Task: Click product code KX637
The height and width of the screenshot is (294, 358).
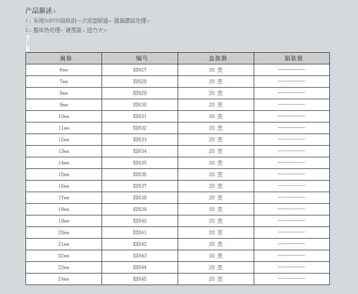Action: (x=140, y=186)
